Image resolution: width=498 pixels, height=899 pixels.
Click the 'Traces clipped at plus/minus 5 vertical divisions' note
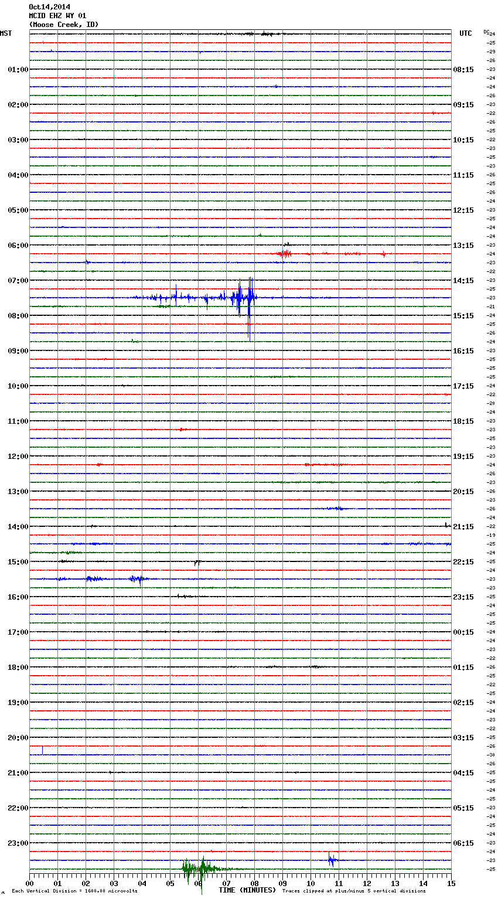click(x=354, y=891)
